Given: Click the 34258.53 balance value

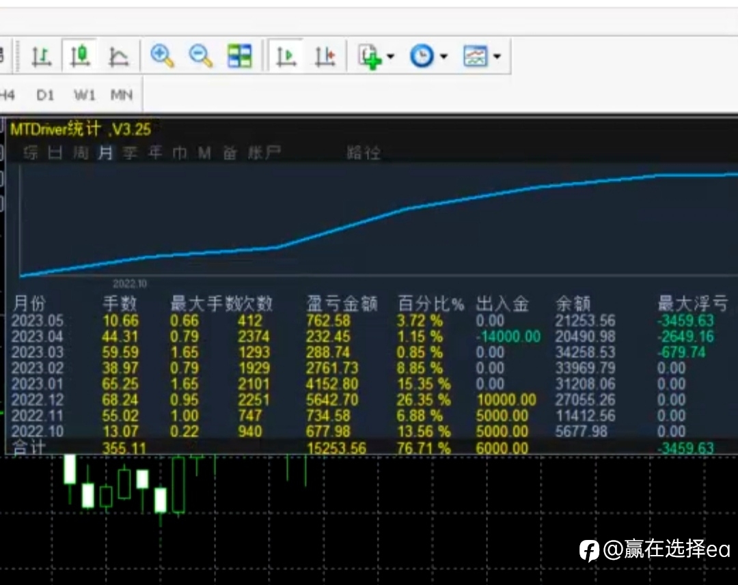Looking at the screenshot, I should point(585,352).
